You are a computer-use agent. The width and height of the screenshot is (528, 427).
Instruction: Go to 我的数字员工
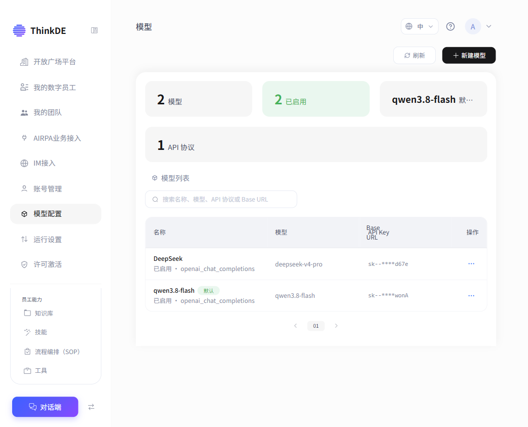coord(56,88)
